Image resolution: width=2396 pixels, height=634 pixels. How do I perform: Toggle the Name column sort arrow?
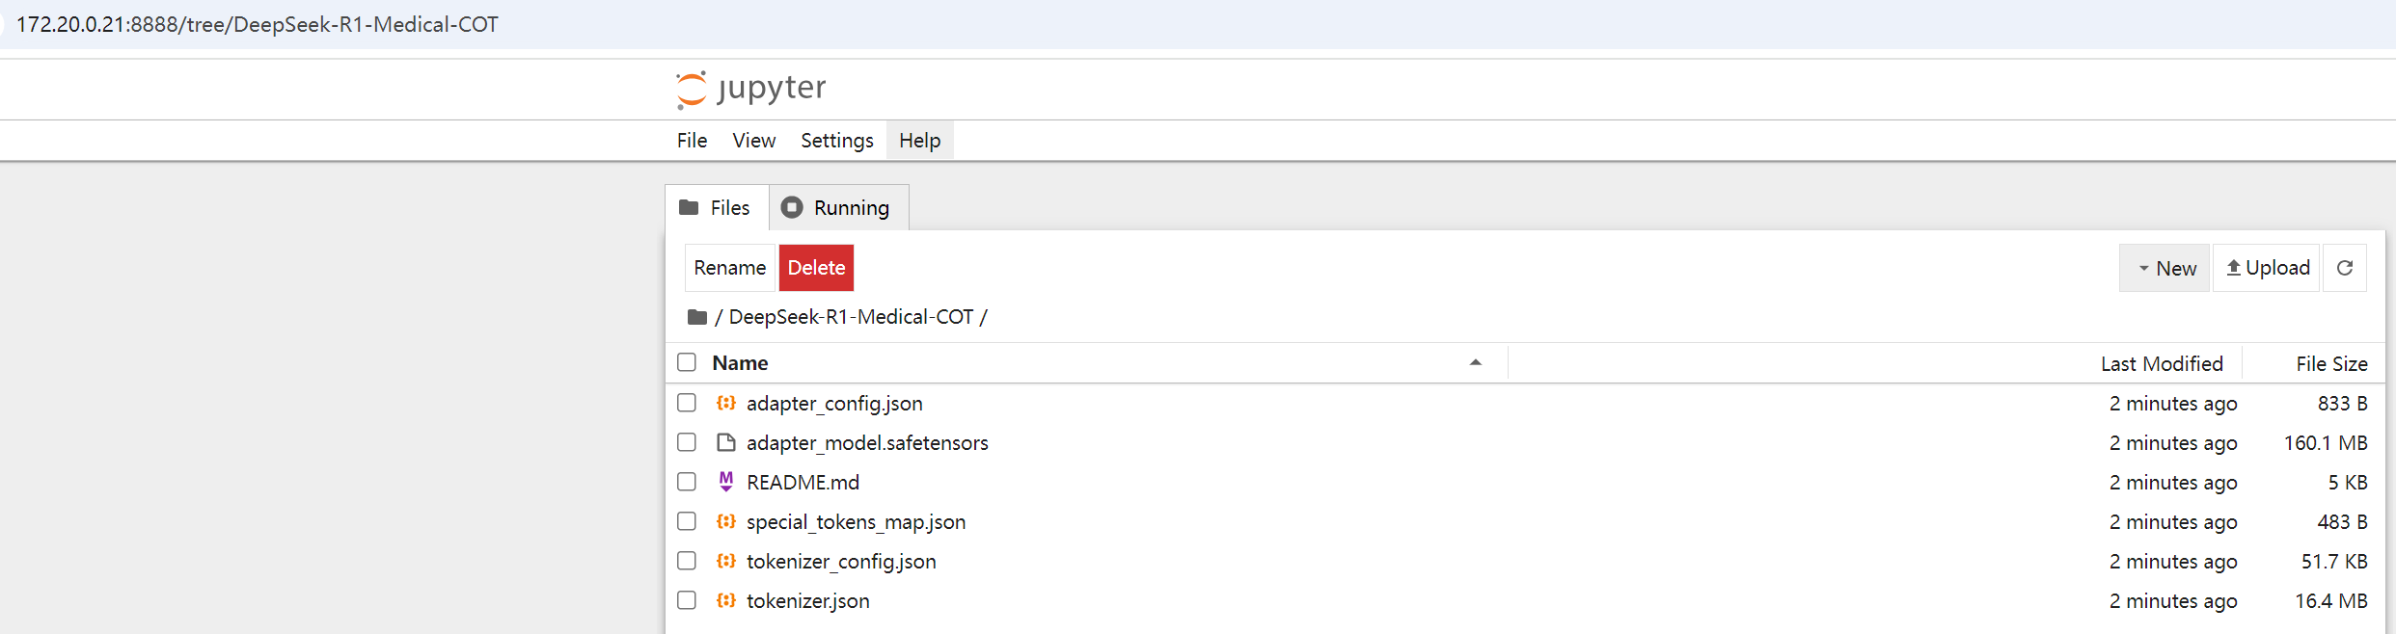pos(1475,362)
